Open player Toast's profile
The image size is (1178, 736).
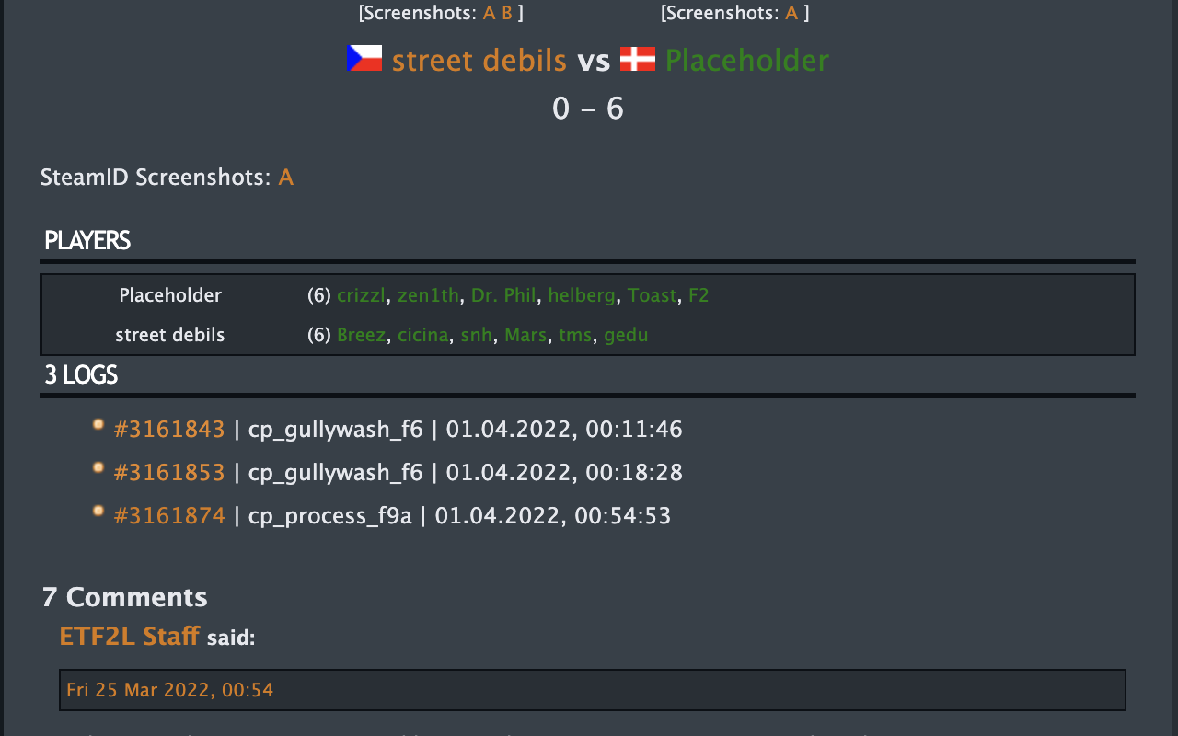pyautogui.click(x=652, y=295)
